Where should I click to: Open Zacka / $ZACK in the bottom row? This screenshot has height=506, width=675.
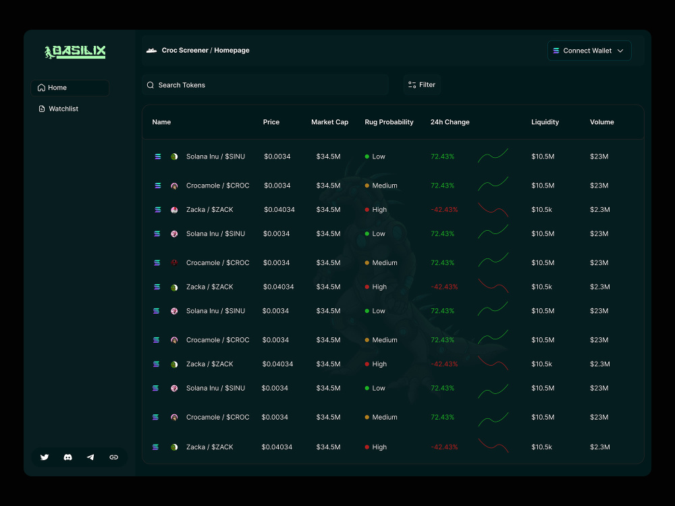210,447
